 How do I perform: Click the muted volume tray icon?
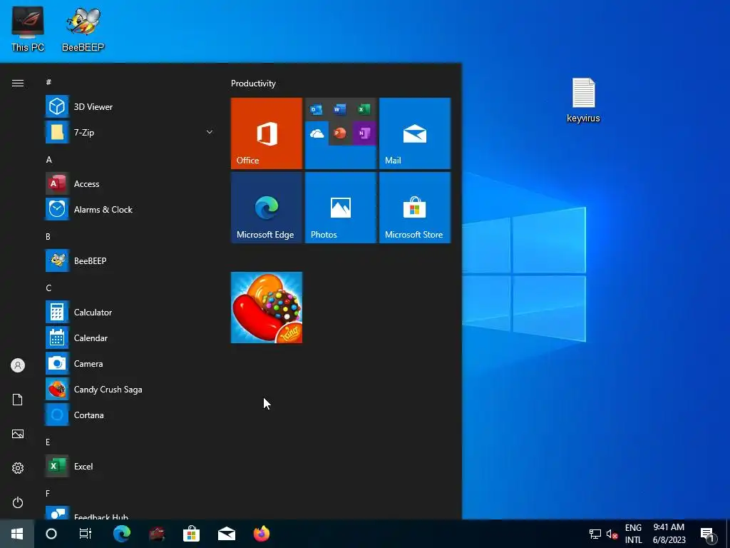pos(612,534)
